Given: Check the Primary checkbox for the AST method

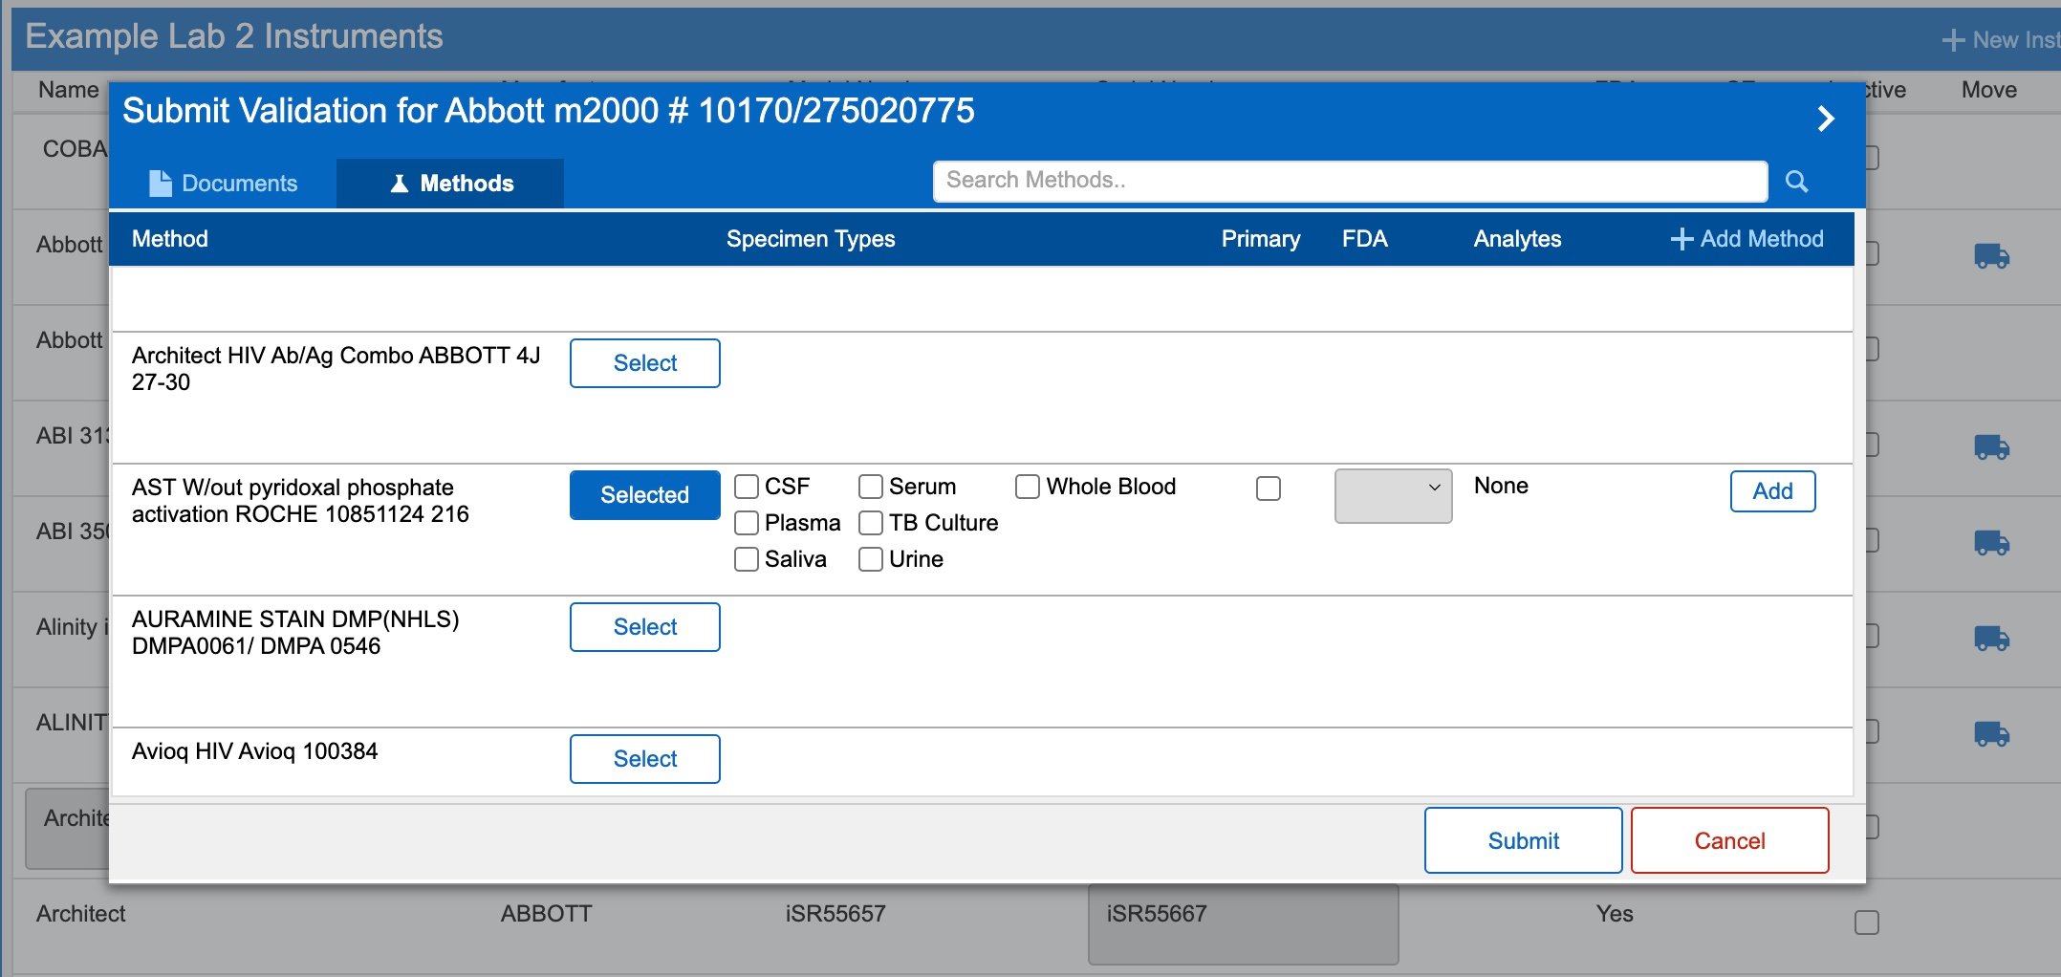Looking at the screenshot, I should coord(1269,488).
